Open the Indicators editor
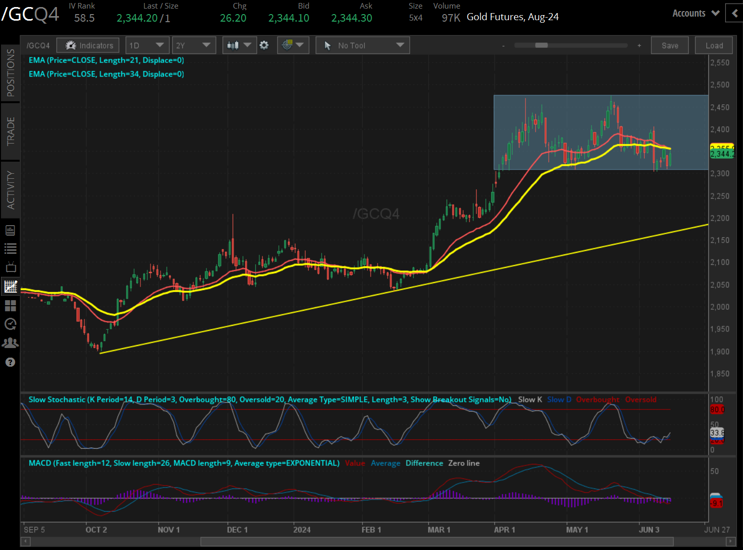This screenshot has width=743, height=550. 88,45
